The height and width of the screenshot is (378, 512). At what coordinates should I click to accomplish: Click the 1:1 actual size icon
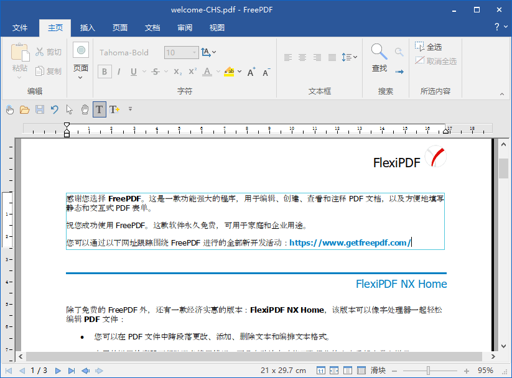[x=320, y=371]
